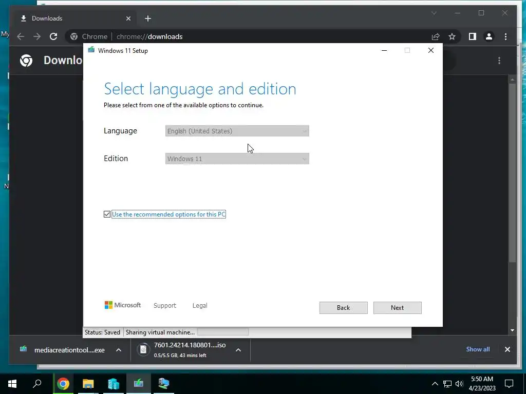Click the 'Status: Saved' status bar entry

pyautogui.click(x=102, y=332)
